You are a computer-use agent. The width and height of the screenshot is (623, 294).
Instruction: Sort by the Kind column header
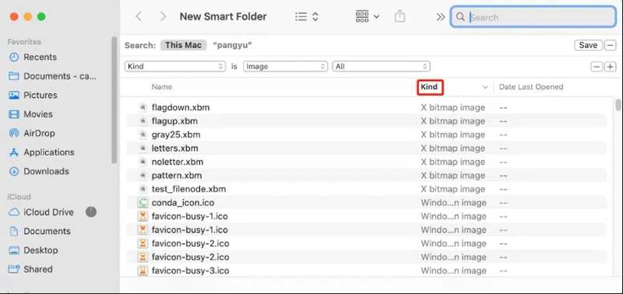coord(430,87)
